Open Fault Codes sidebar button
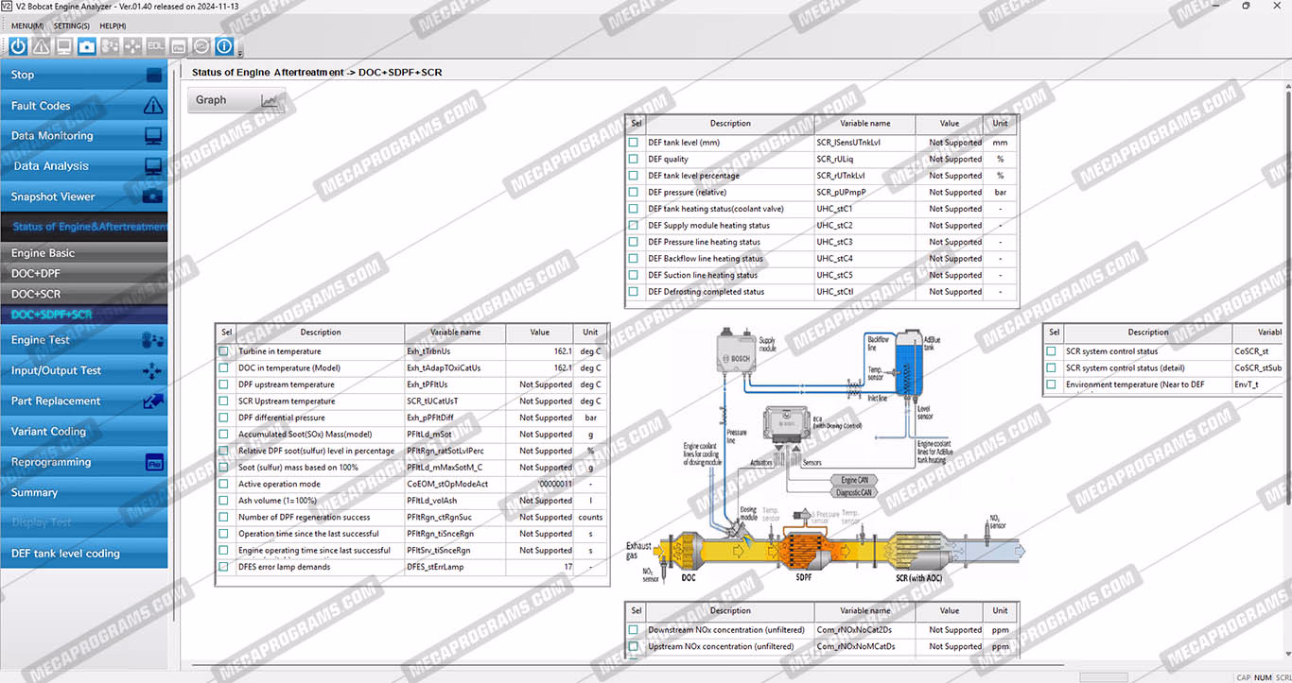Screen dimensions: 1292x683 pyautogui.click(x=84, y=106)
